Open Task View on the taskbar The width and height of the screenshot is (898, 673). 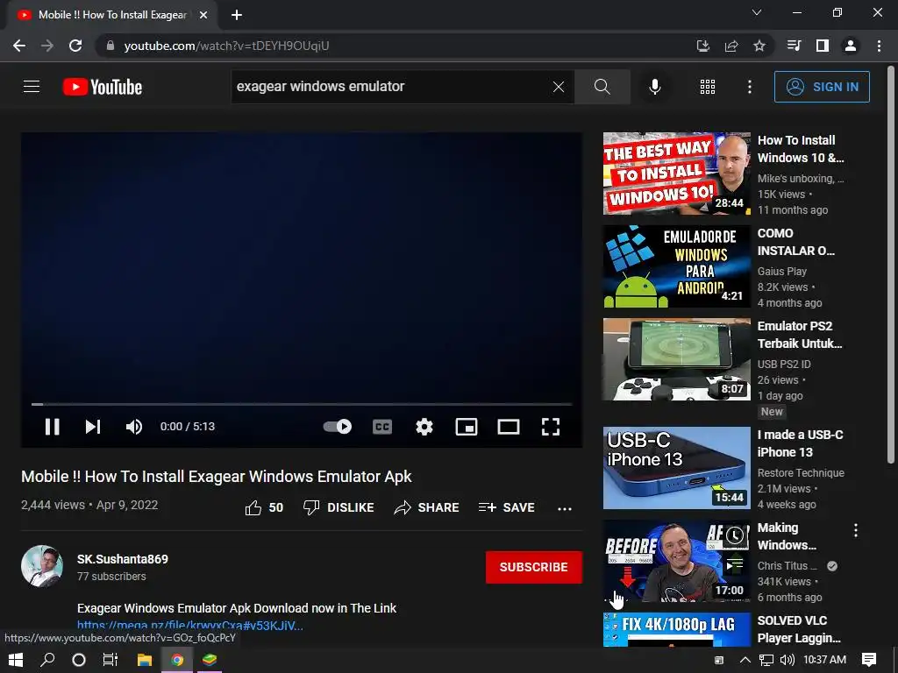[110, 660]
